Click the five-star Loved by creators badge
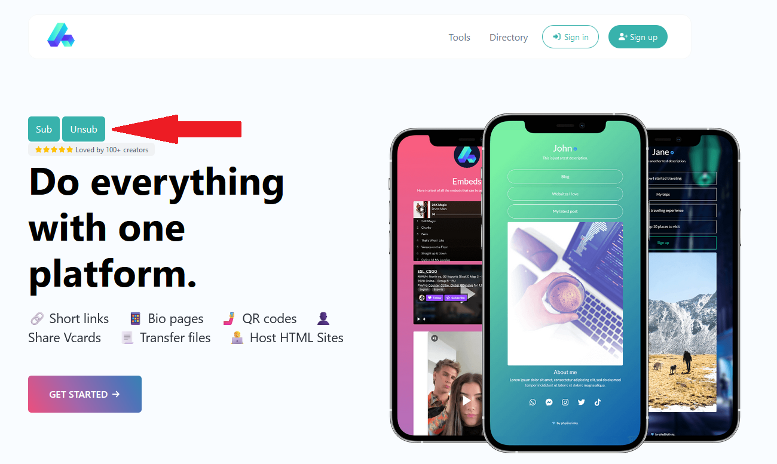 91,150
